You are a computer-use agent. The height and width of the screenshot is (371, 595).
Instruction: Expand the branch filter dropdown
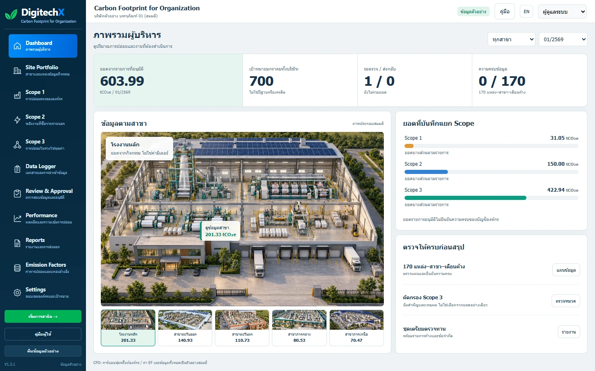512,39
